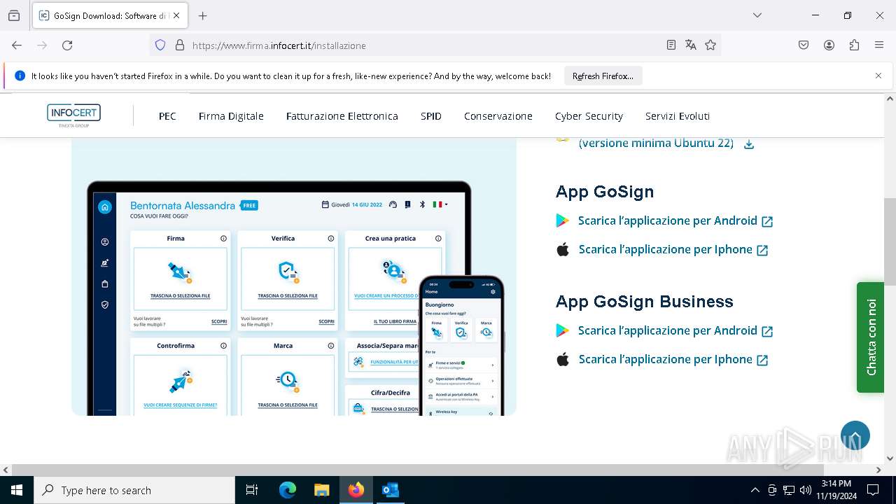Screen dimensions: 896x504
Task: Click the Google Play icon under App GoSign Business
Action: tap(562, 330)
